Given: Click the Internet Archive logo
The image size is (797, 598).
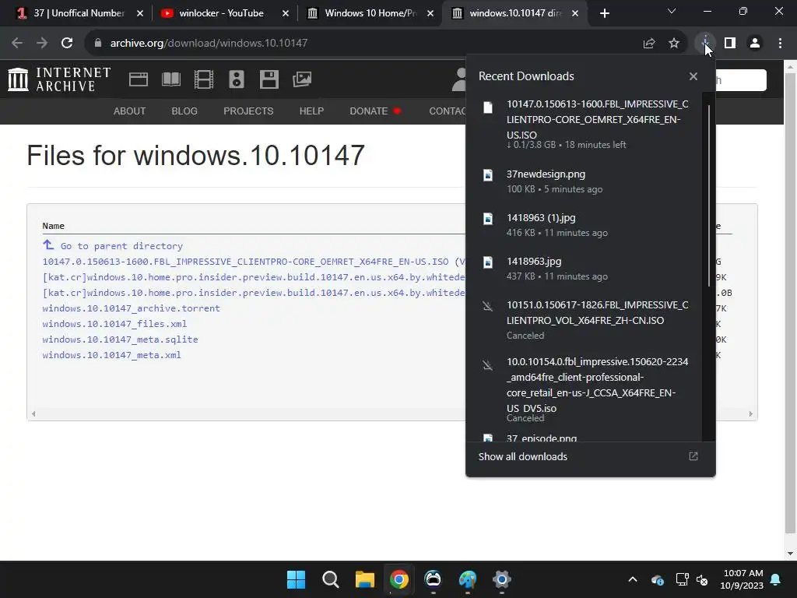Looking at the screenshot, I should coord(59,79).
